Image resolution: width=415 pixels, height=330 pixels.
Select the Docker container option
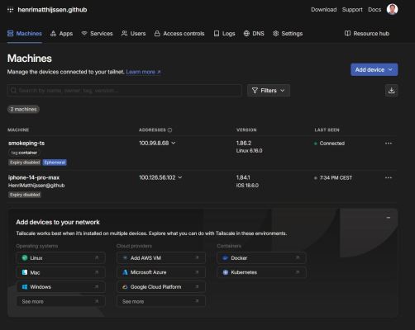point(261,258)
